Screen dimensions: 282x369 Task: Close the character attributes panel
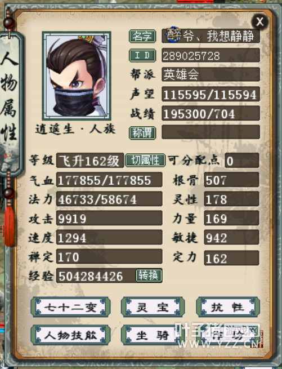[259, 21]
